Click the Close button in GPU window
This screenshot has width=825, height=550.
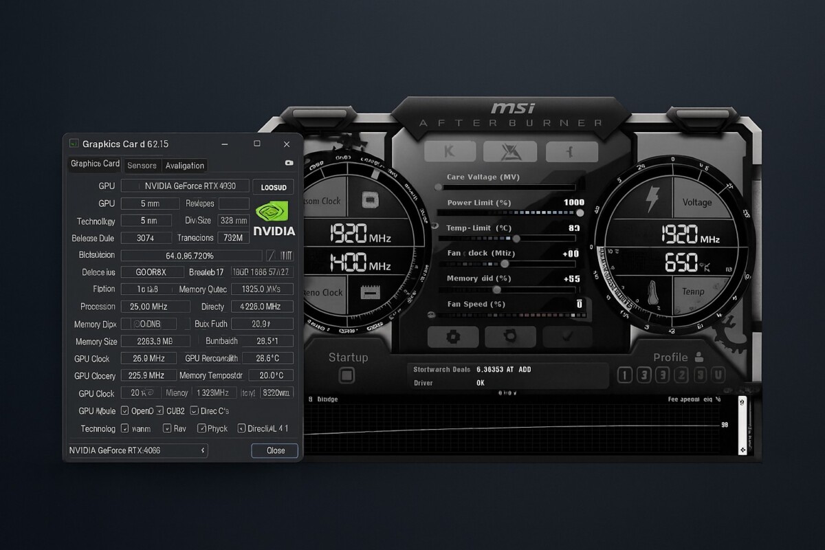(x=275, y=450)
